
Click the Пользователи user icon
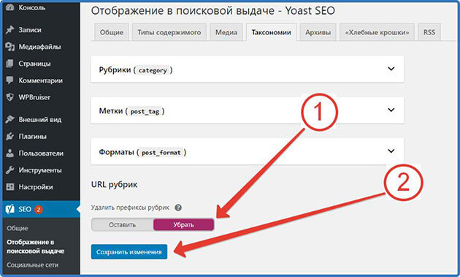pos(9,153)
